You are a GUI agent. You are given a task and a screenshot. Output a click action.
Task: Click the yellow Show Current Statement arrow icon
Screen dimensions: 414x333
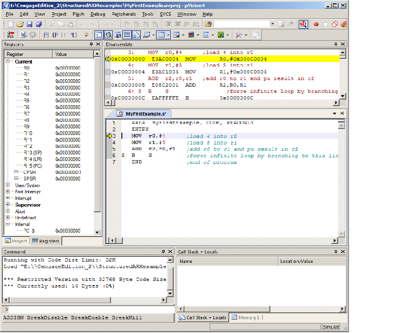pyautogui.click(x=86, y=34)
